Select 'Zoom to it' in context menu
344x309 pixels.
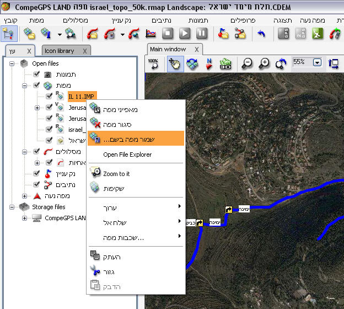tap(116, 174)
